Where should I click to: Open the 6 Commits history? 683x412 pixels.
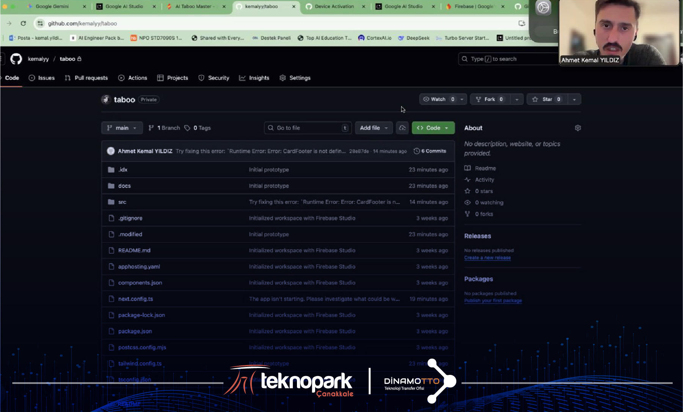pos(430,151)
